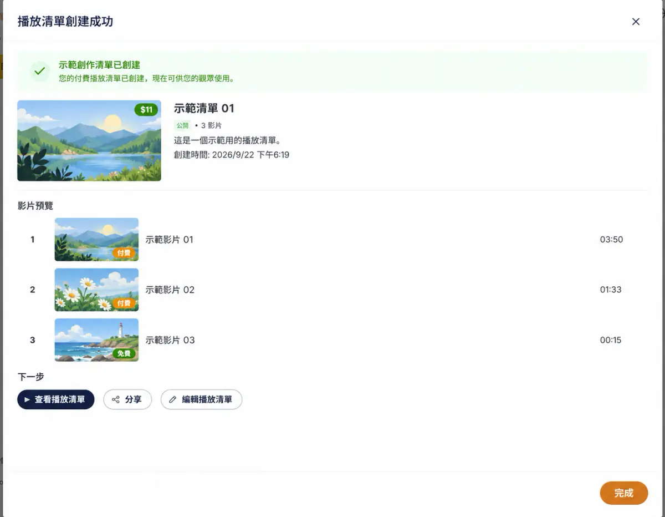665x517 pixels.
Task: Click the green success checkmark icon
Action: (39, 71)
